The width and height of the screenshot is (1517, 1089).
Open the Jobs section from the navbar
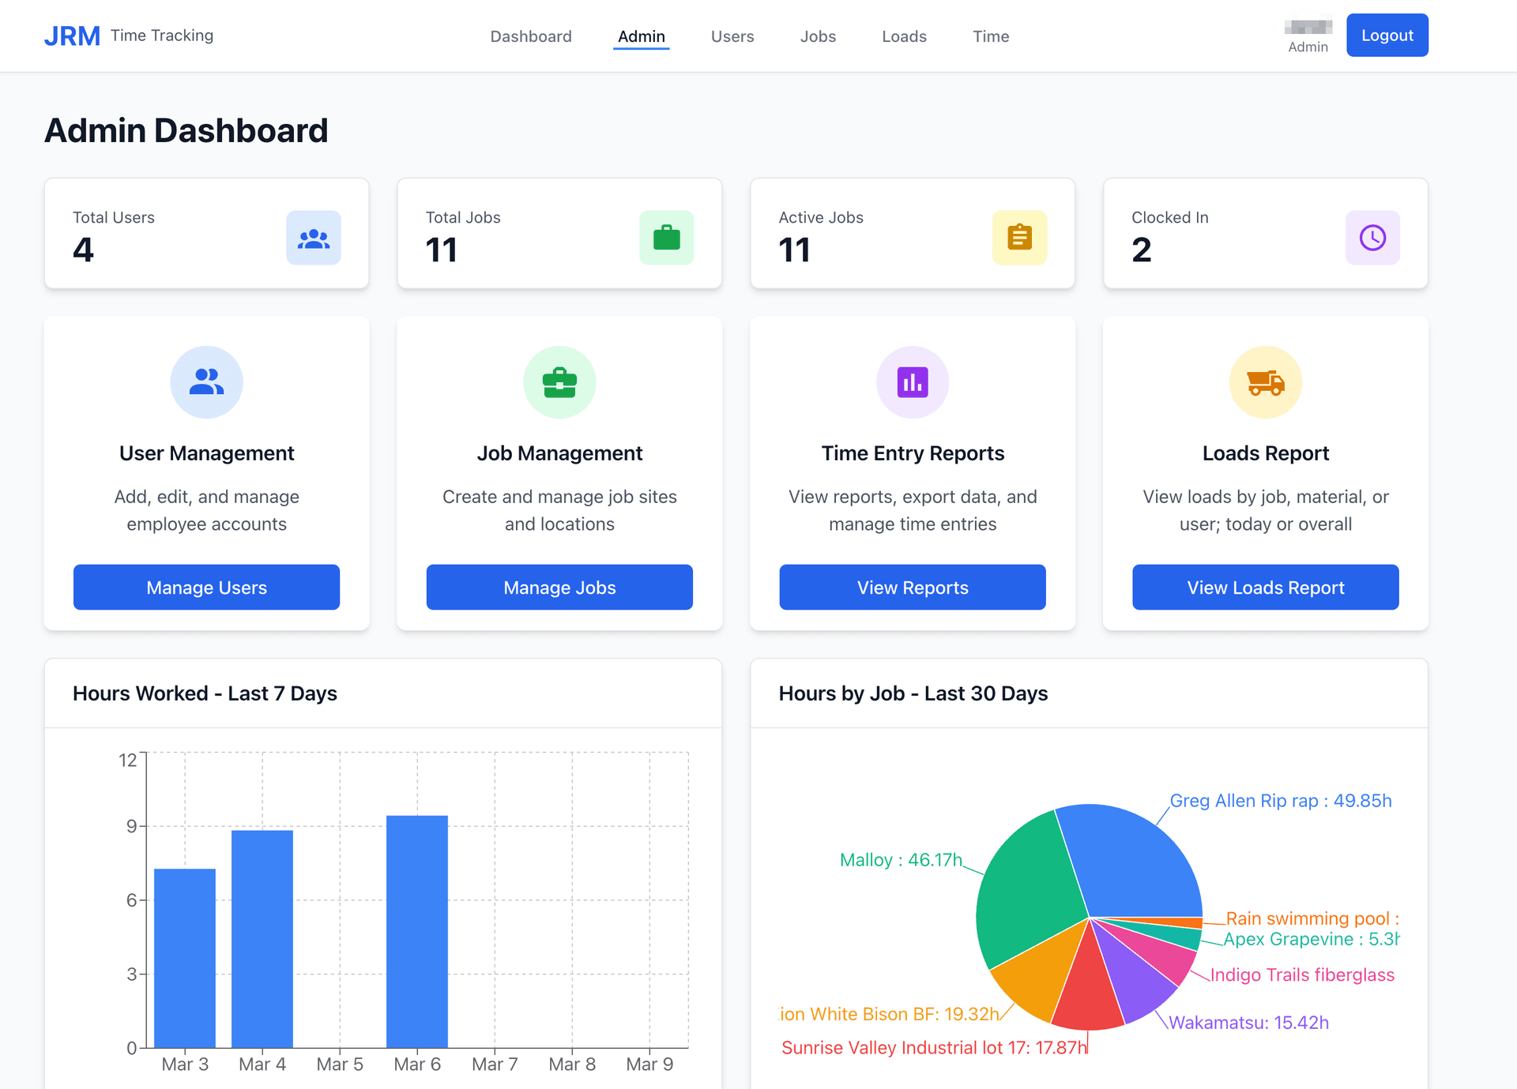tap(818, 36)
